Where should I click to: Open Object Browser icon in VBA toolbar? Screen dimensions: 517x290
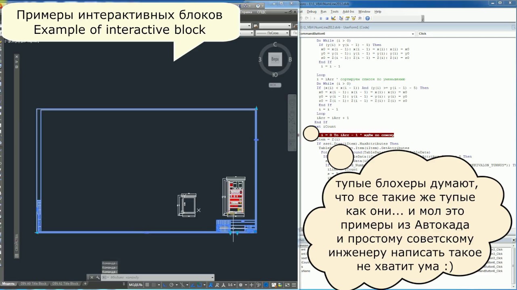tap(353, 18)
